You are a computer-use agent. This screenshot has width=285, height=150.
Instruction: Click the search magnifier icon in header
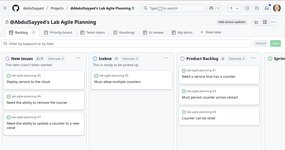(146, 8)
